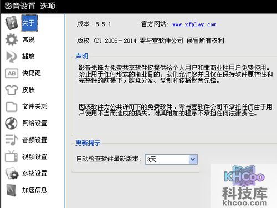Click the 播放 play arrow icon
Viewport: 277px width, 208px height.
click(x=12, y=57)
